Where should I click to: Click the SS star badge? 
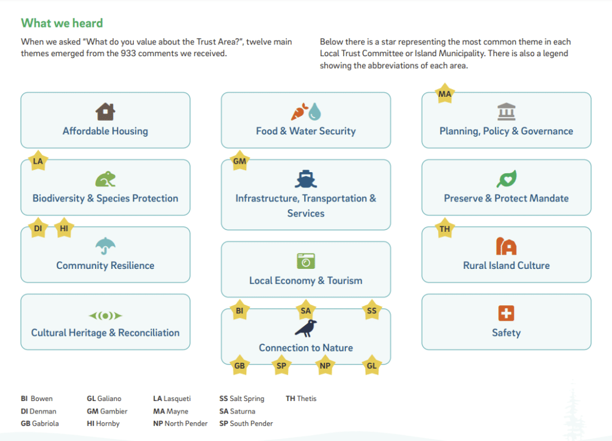coord(372,311)
